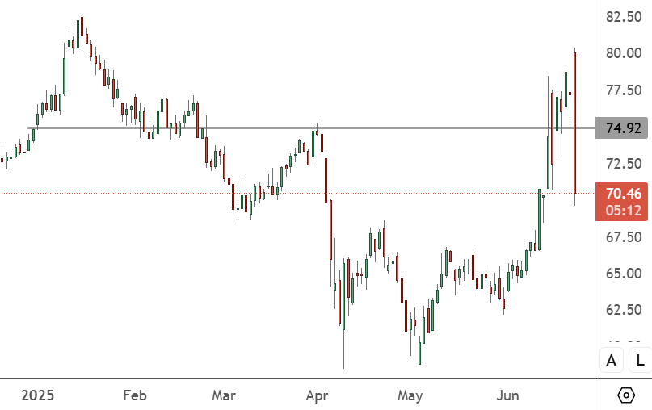Viewport: 652px width, 410px height.
Task: Click the Feb label on time axis
Action: click(x=135, y=395)
